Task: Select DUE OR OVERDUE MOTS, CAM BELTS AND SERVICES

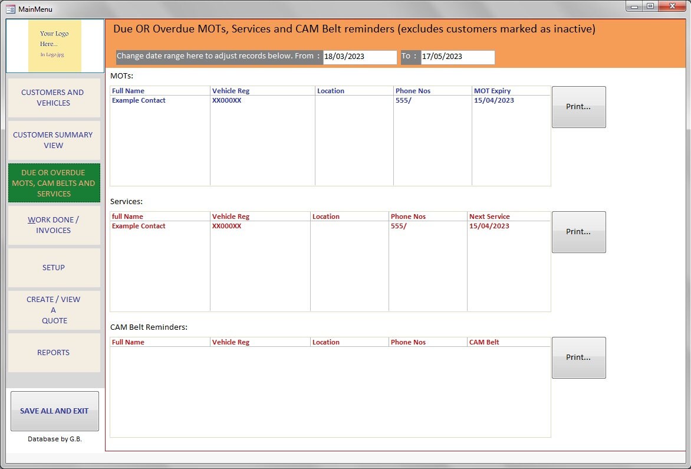Action: coord(54,183)
